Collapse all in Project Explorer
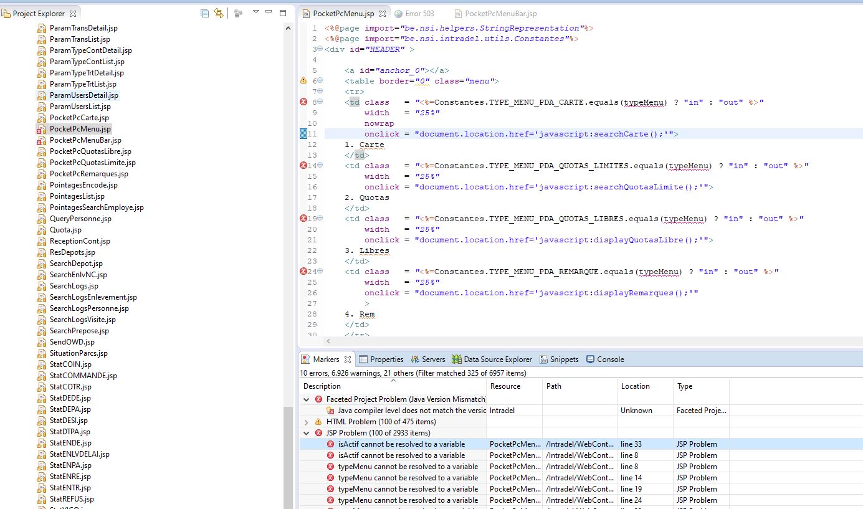Screen dimensions: 863x509 click(x=205, y=13)
